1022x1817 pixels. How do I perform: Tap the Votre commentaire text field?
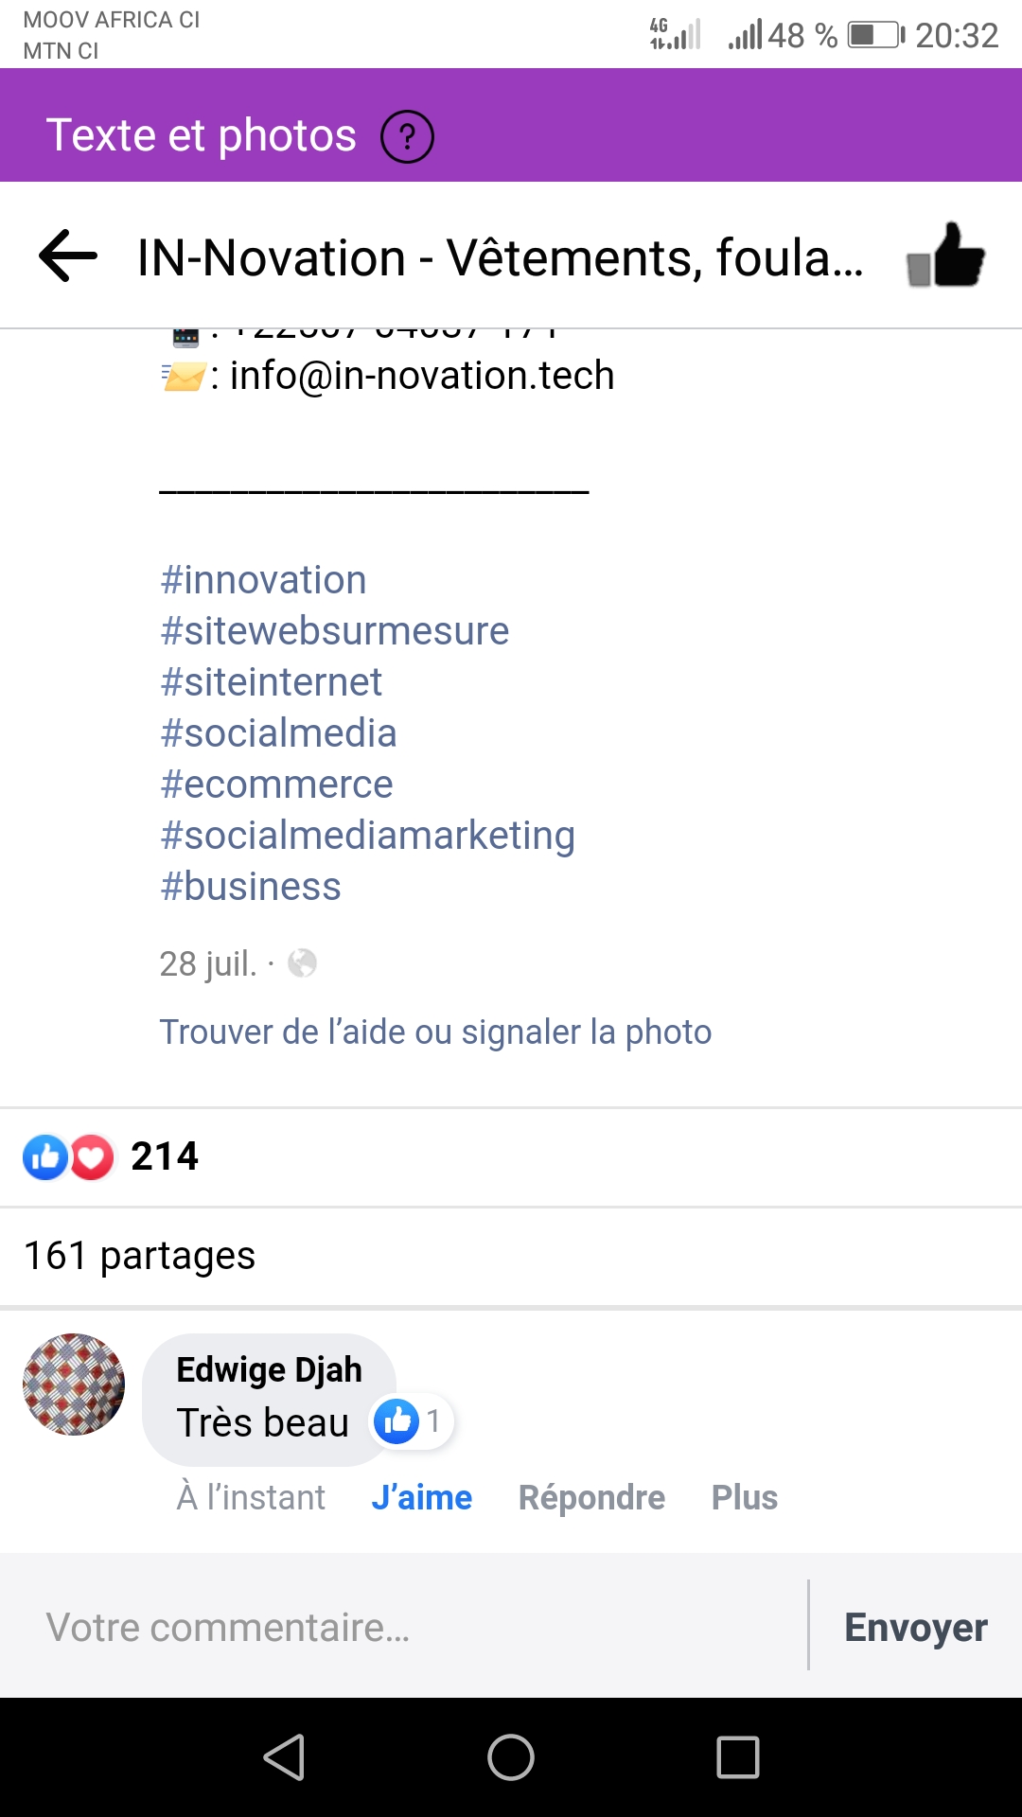[x=416, y=1628]
